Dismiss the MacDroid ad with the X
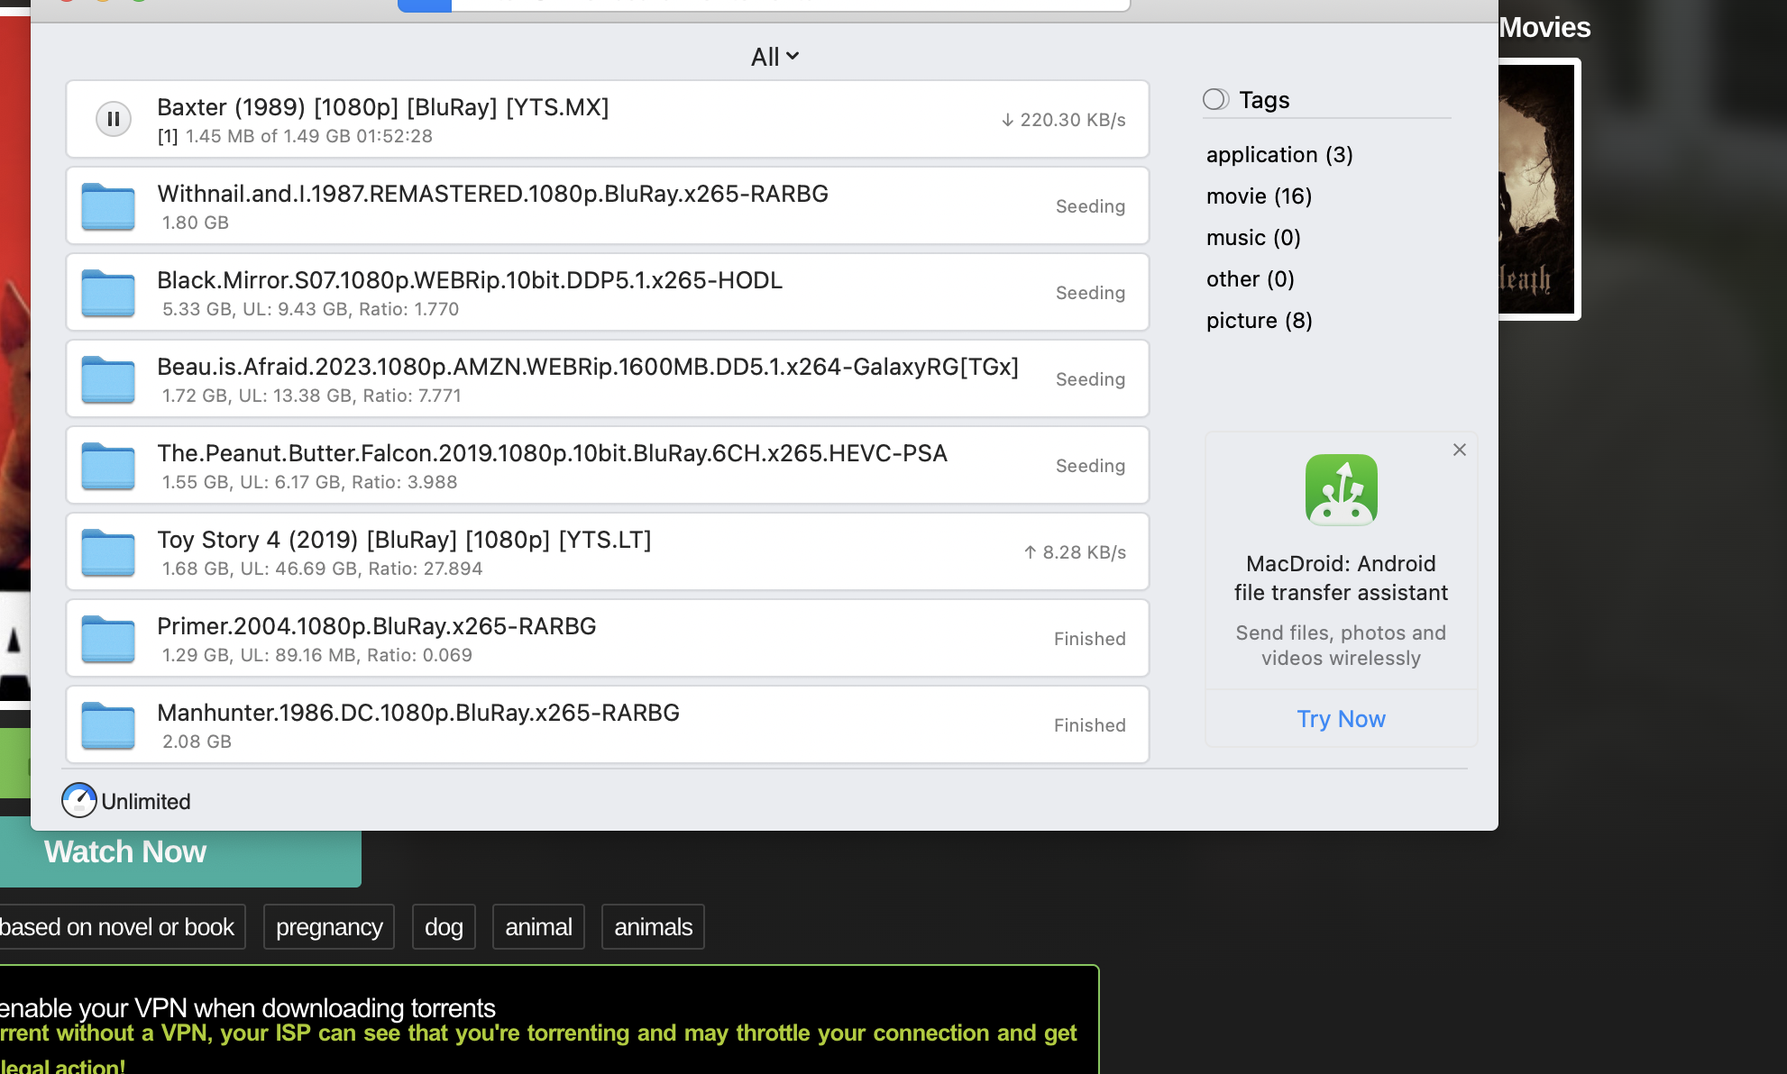This screenshot has width=1787, height=1074. [x=1459, y=450]
